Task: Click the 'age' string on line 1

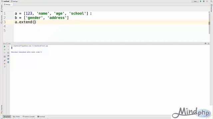Action: click(x=59, y=14)
